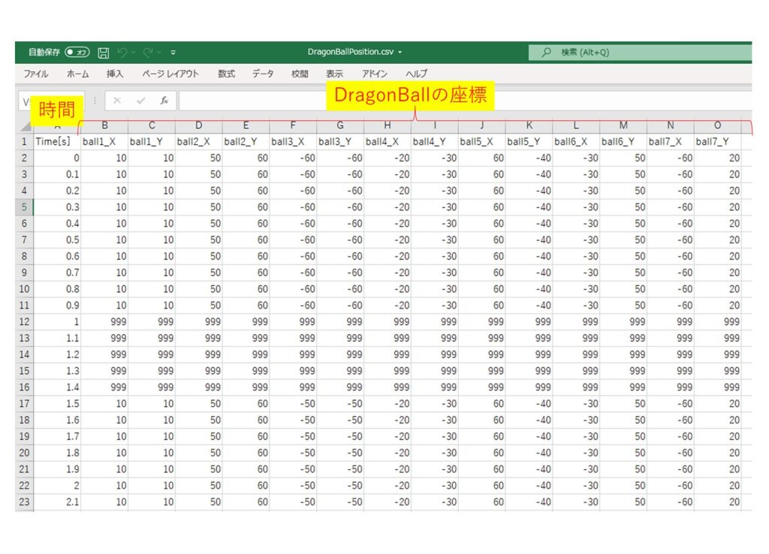Open the Undo history dropdown arrow
This screenshot has width=769, height=554.
click(x=134, y=53)
